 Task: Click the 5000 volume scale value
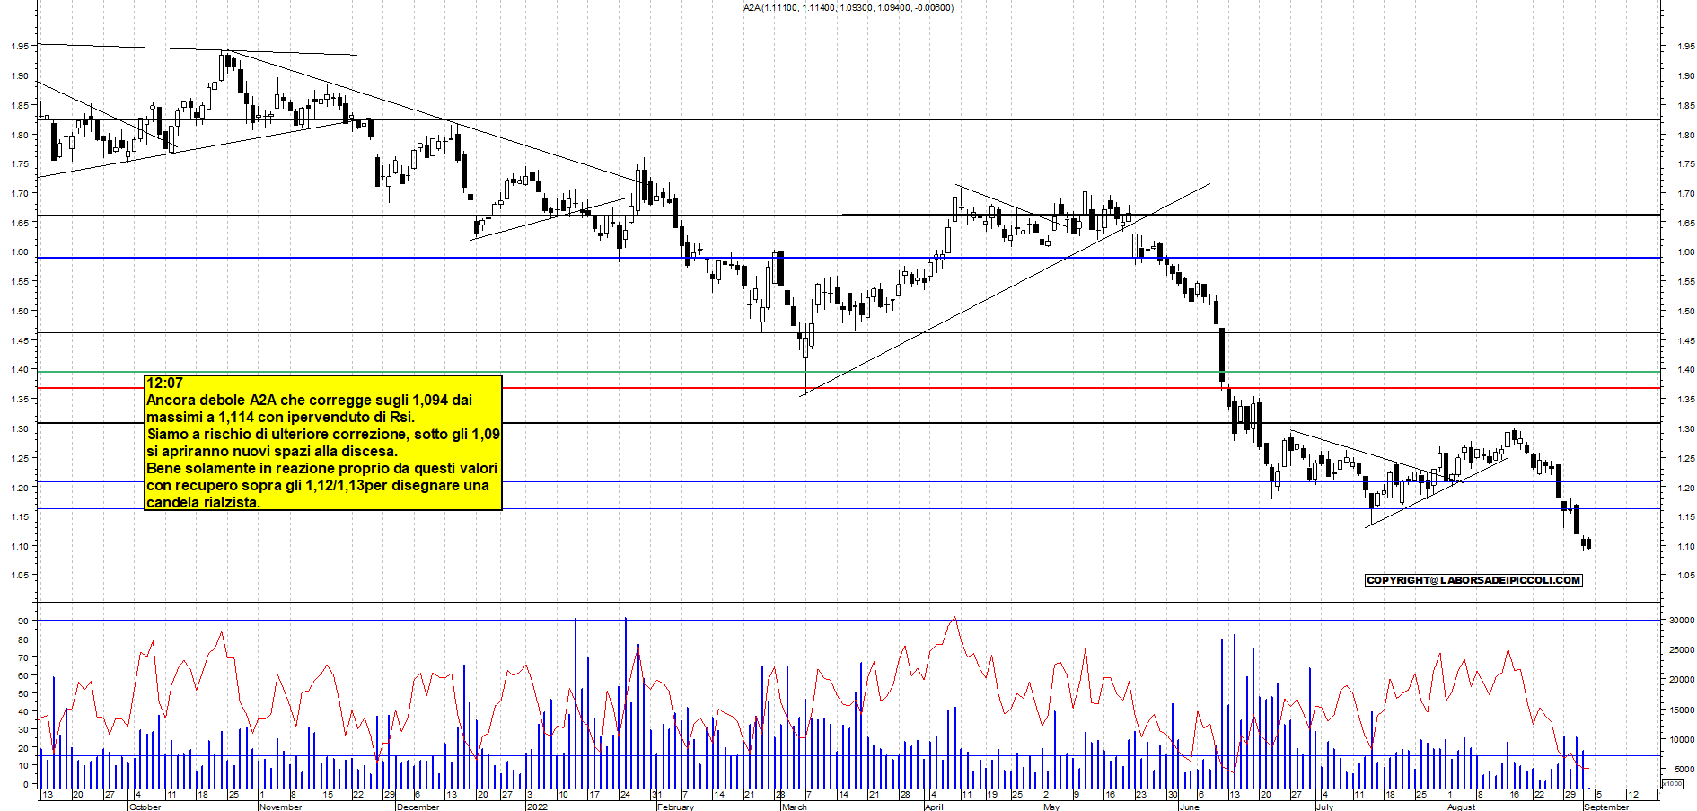click(x=1684, y=770)
